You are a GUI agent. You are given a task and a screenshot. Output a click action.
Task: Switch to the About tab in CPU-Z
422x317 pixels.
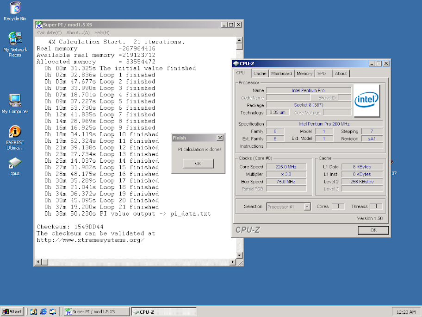[341, 73]
